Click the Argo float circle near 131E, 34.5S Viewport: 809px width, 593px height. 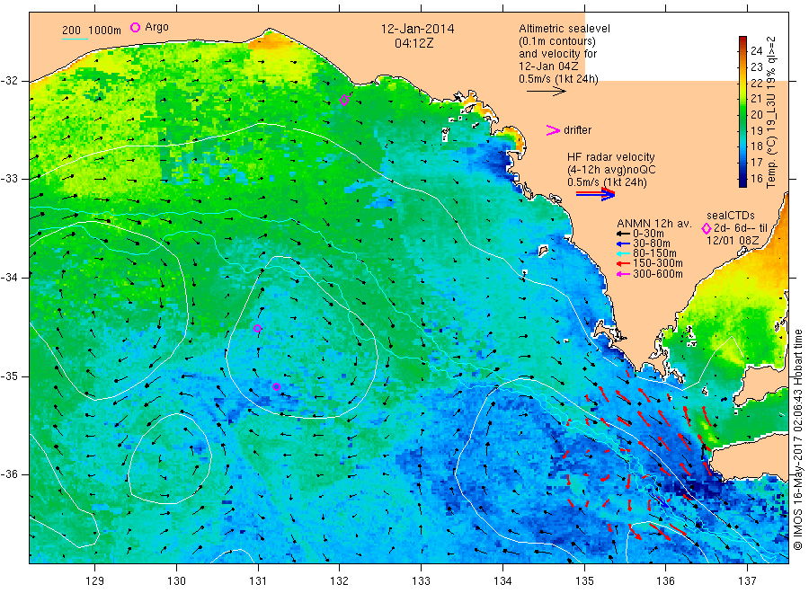(x=257, y=329)
